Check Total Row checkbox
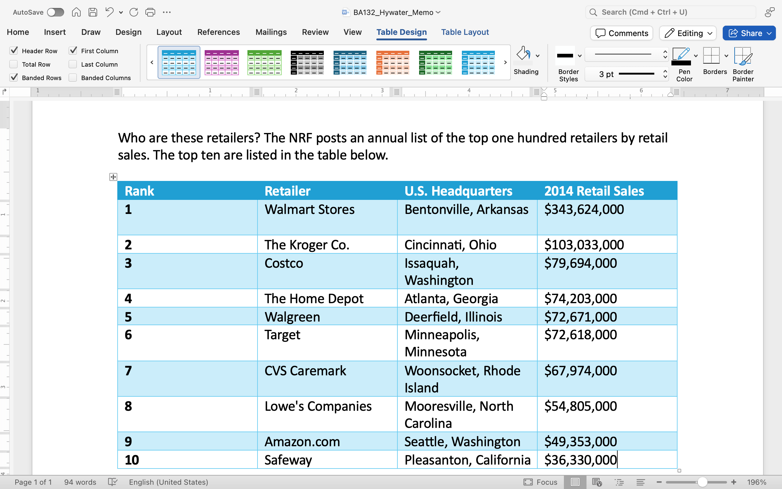The height and width of the screenshot is (489, 782). point(13,64)
